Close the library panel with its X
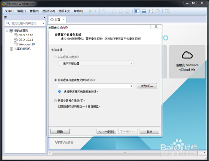209x161 pixels. point(45,18)
